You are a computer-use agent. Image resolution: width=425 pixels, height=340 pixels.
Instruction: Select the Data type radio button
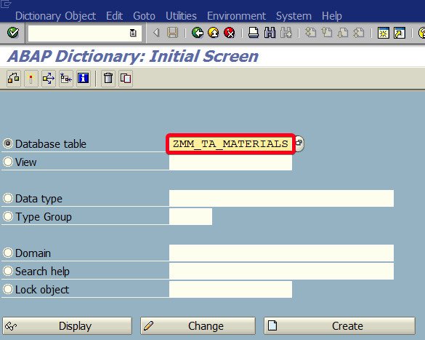tap(8, 198)
